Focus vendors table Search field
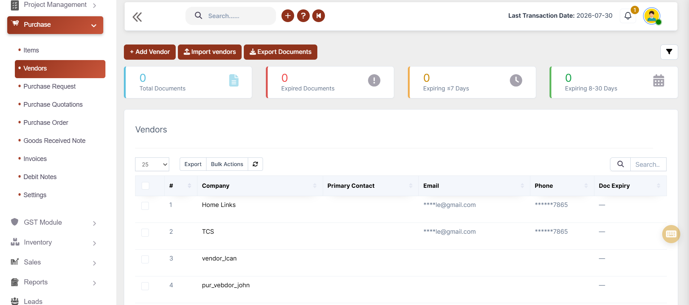The image size is (689, 305). point(648,164)
